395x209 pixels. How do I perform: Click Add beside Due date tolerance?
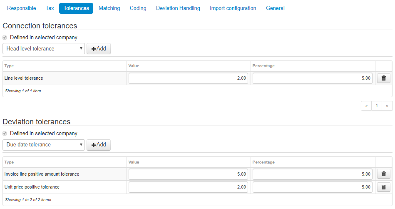pos(99,145)
